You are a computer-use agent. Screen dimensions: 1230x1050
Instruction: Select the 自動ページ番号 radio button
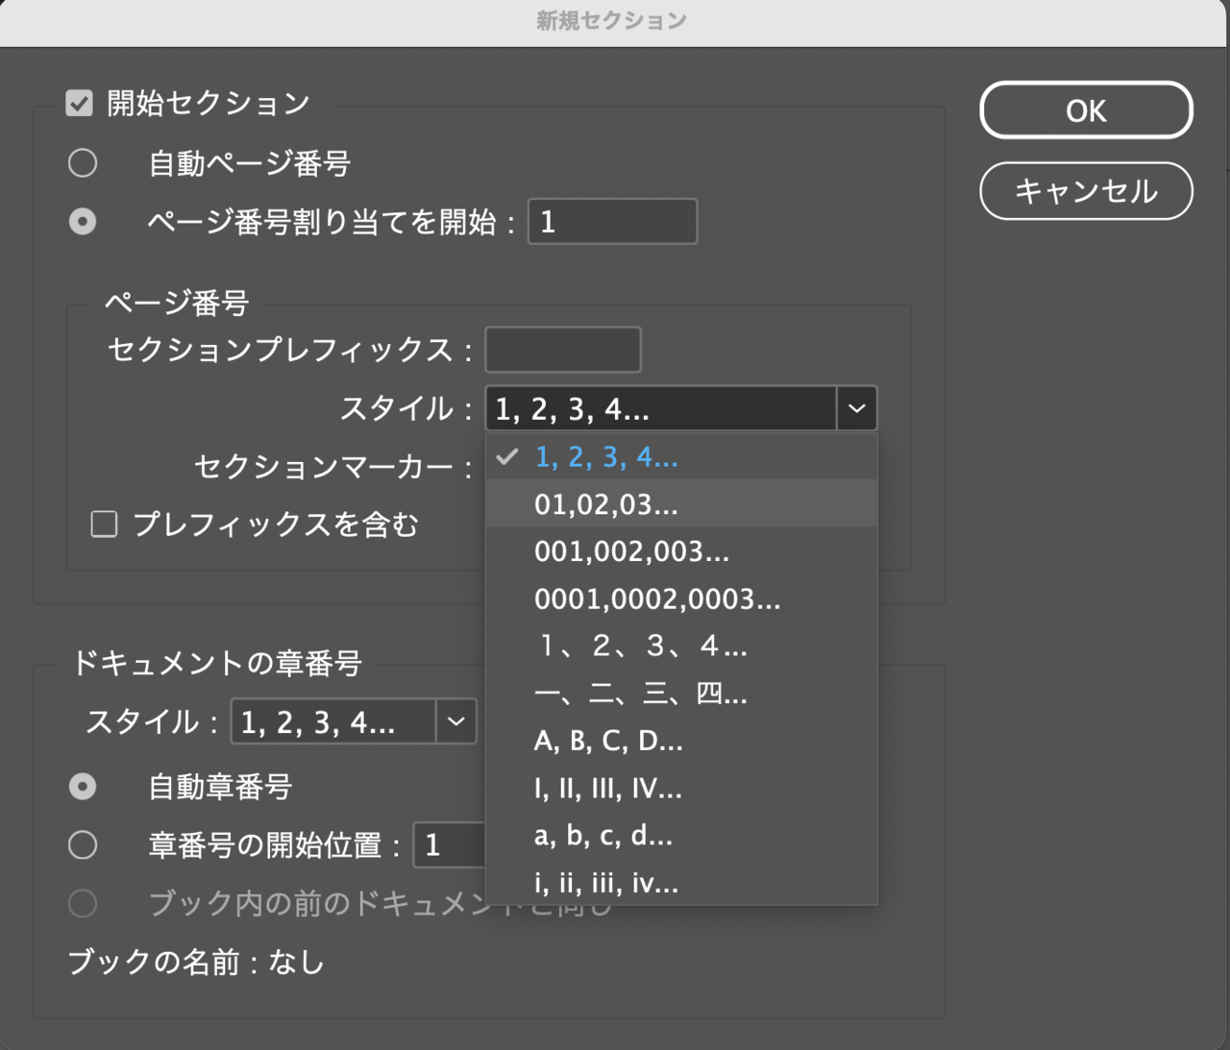pos(83,163)
